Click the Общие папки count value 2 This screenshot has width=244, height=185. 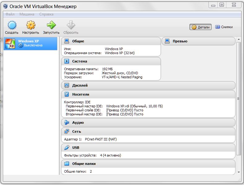pyautogui.click(x=91, y=171)
